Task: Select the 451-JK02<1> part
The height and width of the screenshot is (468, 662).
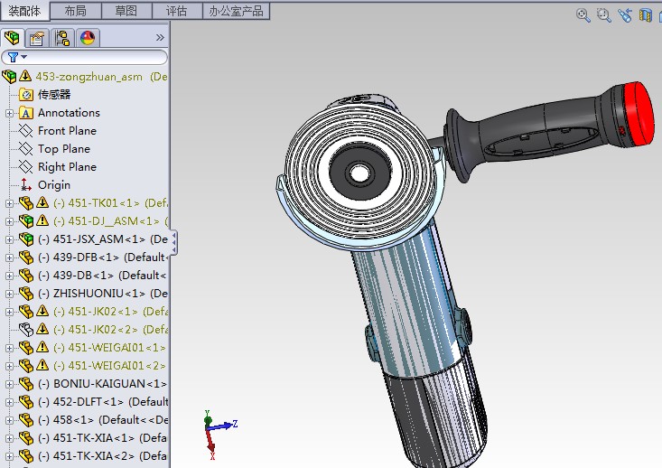Action: 110,312
